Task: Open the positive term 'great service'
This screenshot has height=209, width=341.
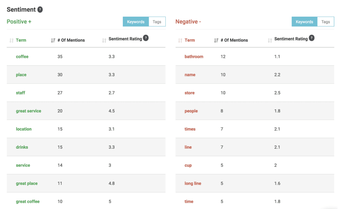Action: pos(29,111)
